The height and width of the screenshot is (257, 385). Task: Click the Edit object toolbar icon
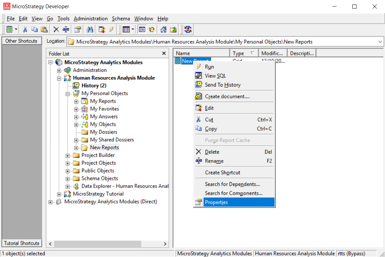[x=102, y=30]
